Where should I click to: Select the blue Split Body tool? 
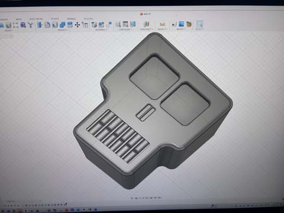[x=70, y=25]
